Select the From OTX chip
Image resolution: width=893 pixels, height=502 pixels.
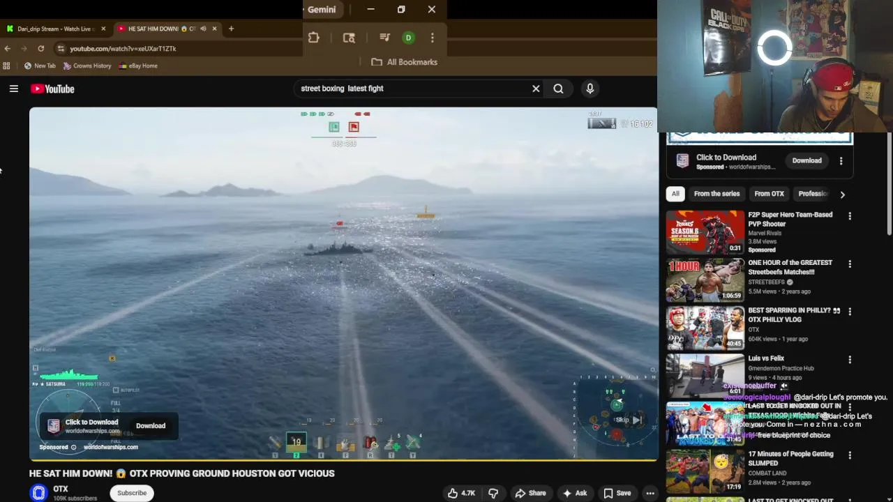[x=769, y=194]
